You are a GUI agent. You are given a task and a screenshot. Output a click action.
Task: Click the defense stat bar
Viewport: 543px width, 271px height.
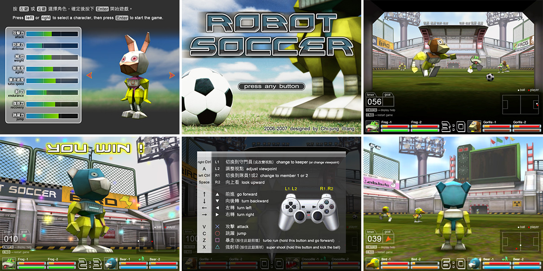[x=53, y=46]
